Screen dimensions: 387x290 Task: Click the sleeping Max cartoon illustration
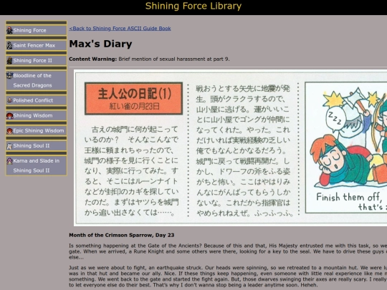pyautogui.click(x=346, y=148)
